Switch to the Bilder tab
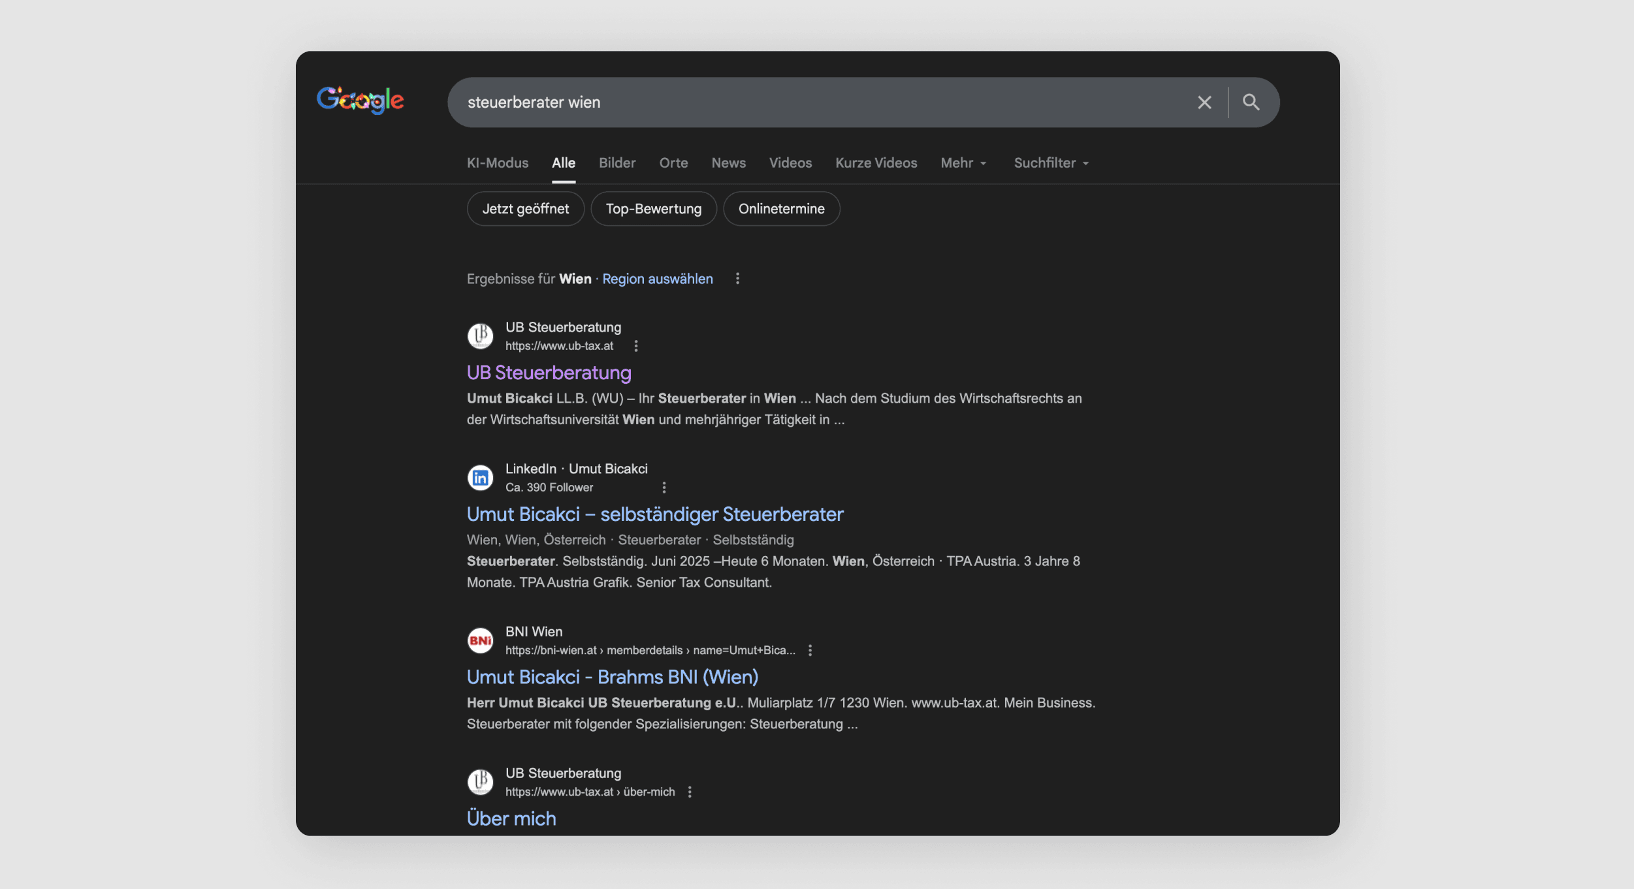Image resolution: width=1634 pixels, height=889 pixels. pyautogui.click(x=617, y=163)
